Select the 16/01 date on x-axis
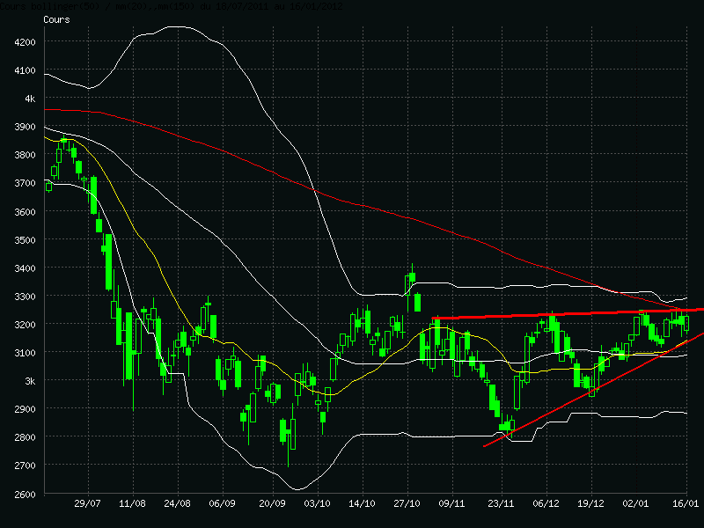The image size is (704, 528). 686,504
